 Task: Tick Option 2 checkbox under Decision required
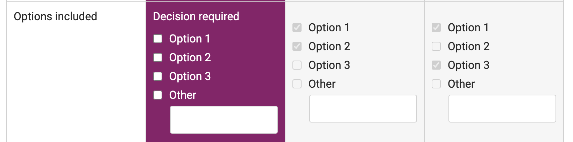(x=158, y=57)
